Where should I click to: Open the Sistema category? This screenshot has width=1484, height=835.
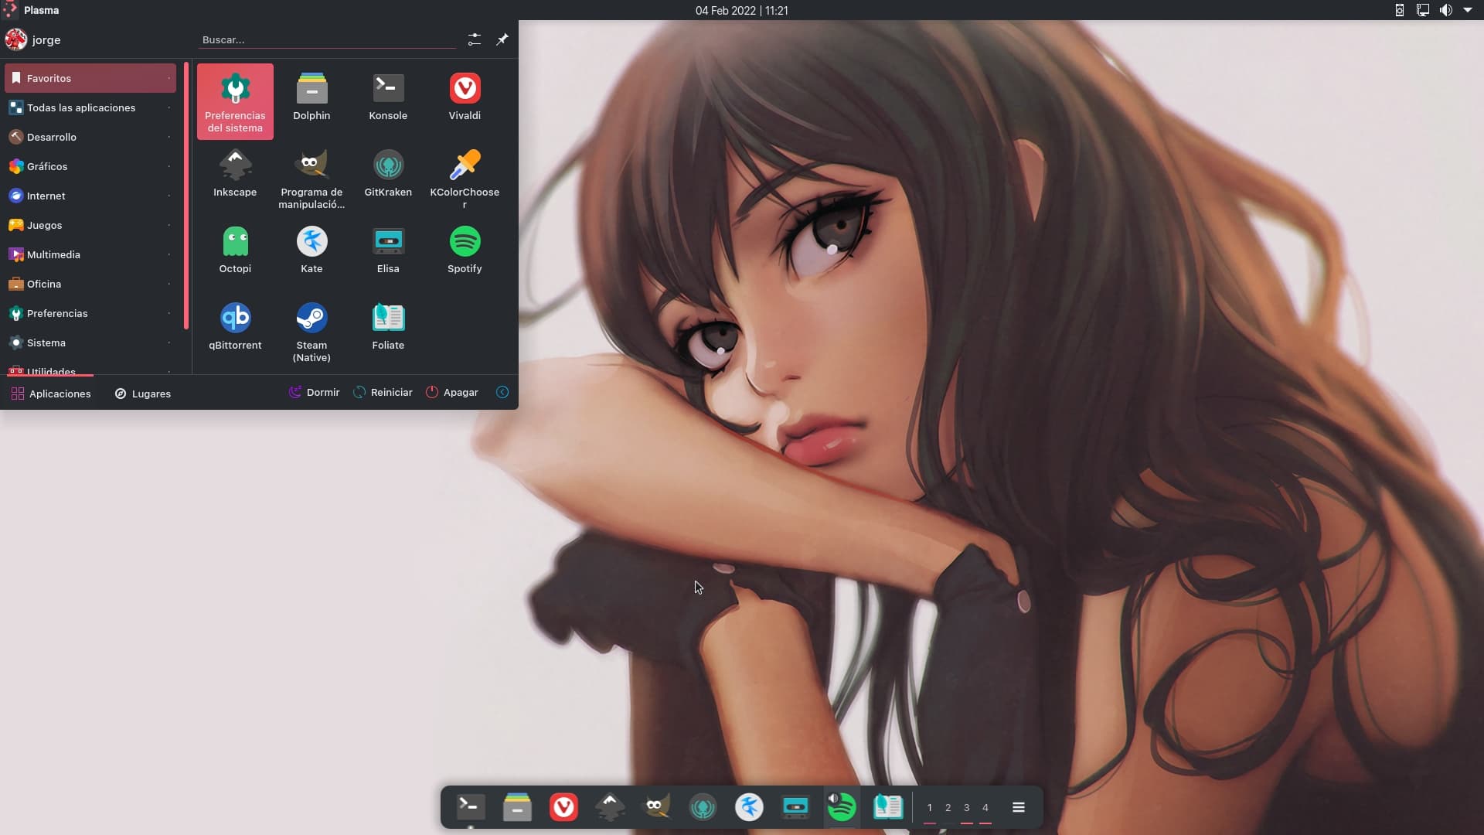90,343
